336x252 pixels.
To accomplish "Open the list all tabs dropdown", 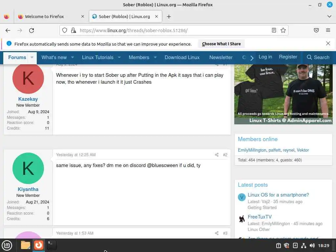I will click(329, 16).
